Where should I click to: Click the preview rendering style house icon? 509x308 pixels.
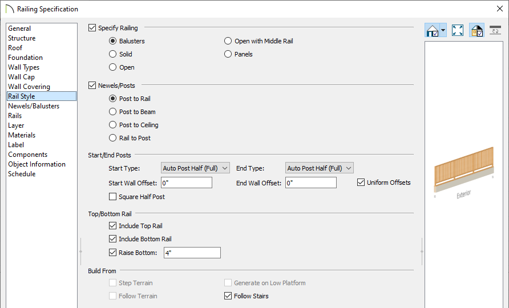(433, 31)
